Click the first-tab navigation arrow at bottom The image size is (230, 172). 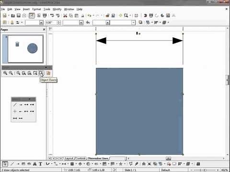[49, 159]
